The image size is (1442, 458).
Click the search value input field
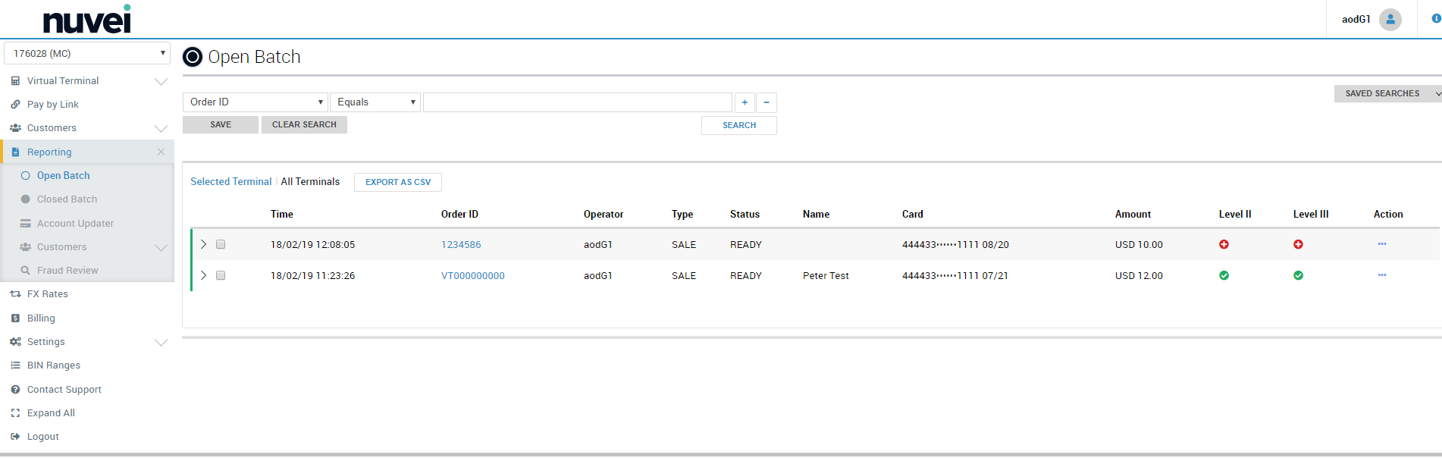(x=577, y=102)
